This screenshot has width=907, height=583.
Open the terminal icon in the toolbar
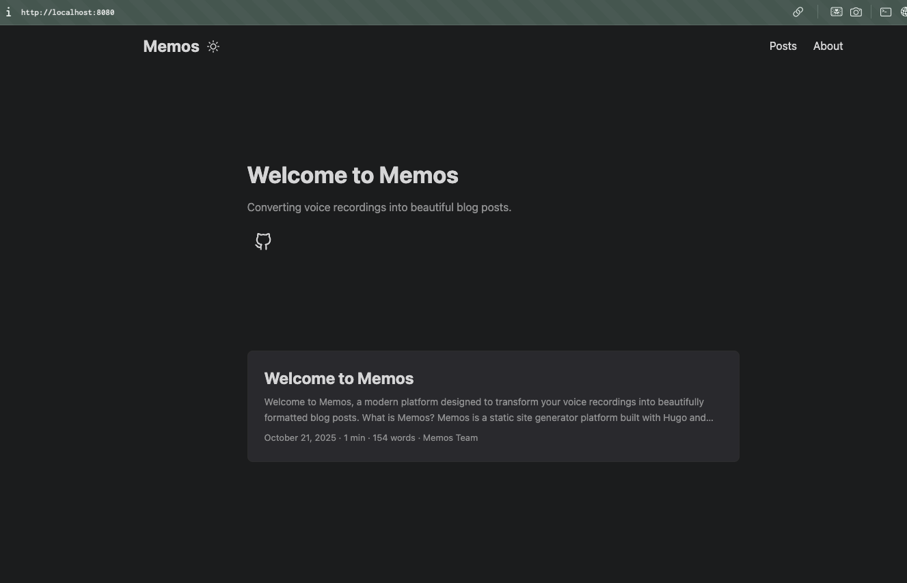pos(885,12)
